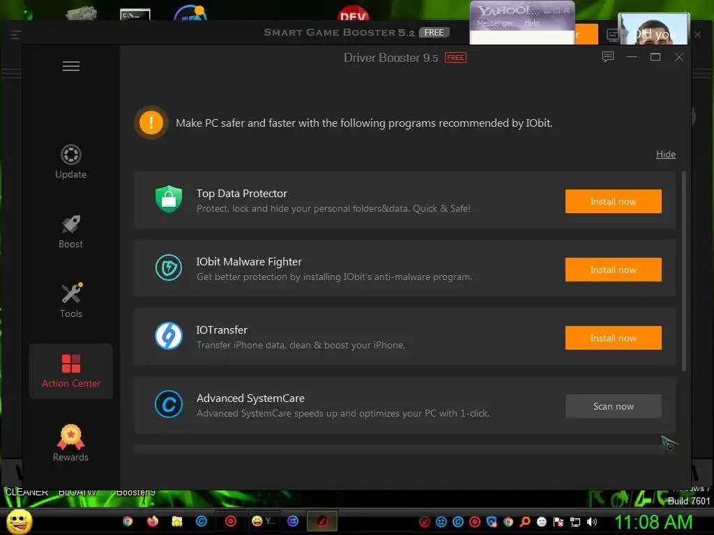Click the IOTransfer title text
Viewport: 714px width, 535px height.
click(x=222, y=329)
